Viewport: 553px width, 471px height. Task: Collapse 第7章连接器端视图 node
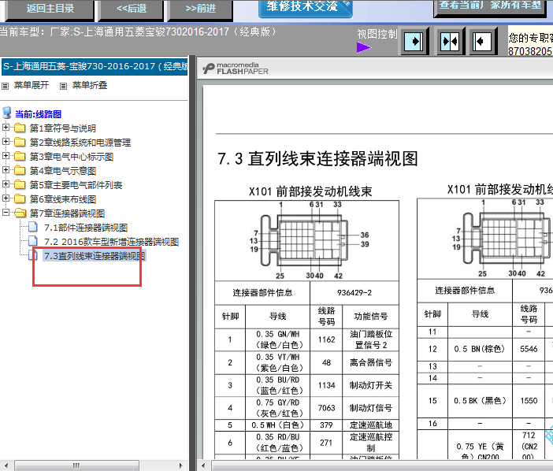pos(6,212)
